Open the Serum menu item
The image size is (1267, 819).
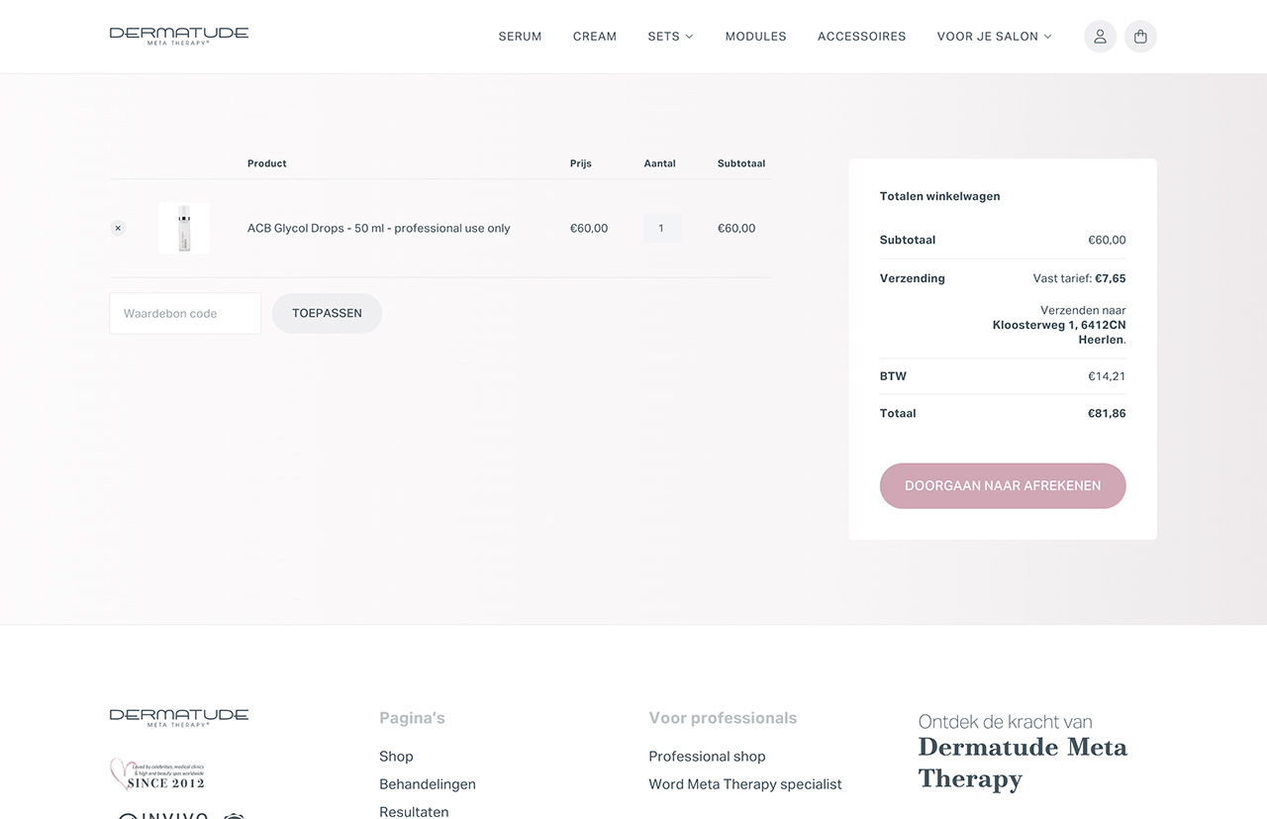point(520,37)
